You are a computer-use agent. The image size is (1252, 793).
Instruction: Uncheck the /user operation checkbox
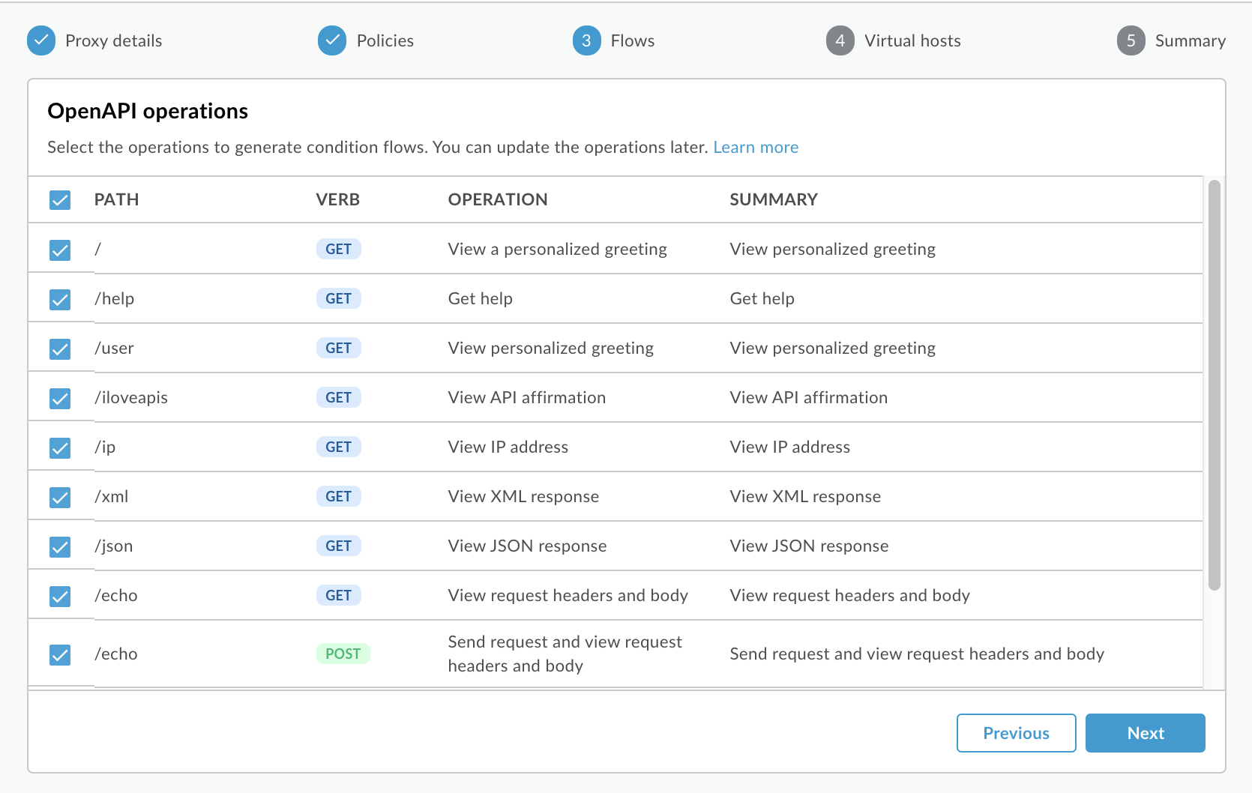pyautogui.click(x=59, y=347)
